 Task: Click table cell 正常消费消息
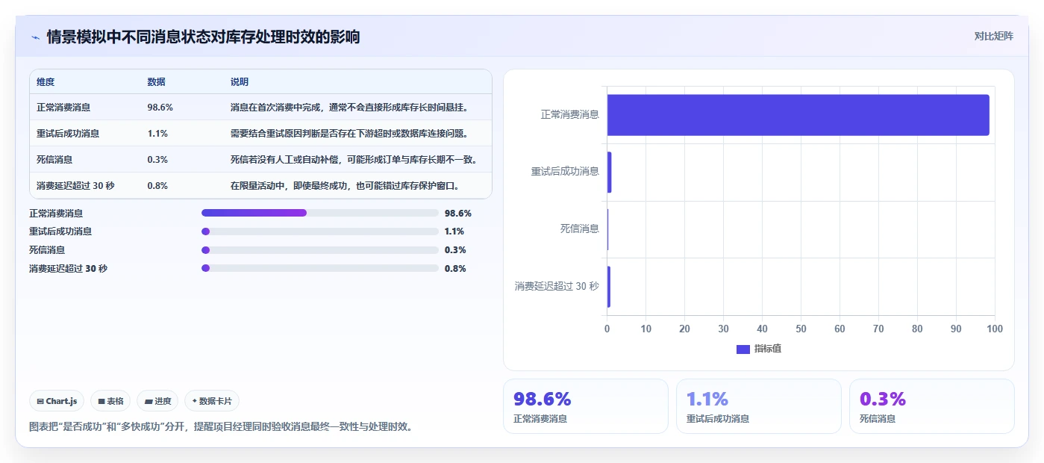click(x=63, y=108)
